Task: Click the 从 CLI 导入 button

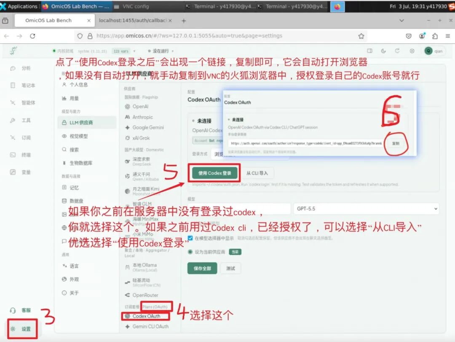Action: [x=257, y=173]
